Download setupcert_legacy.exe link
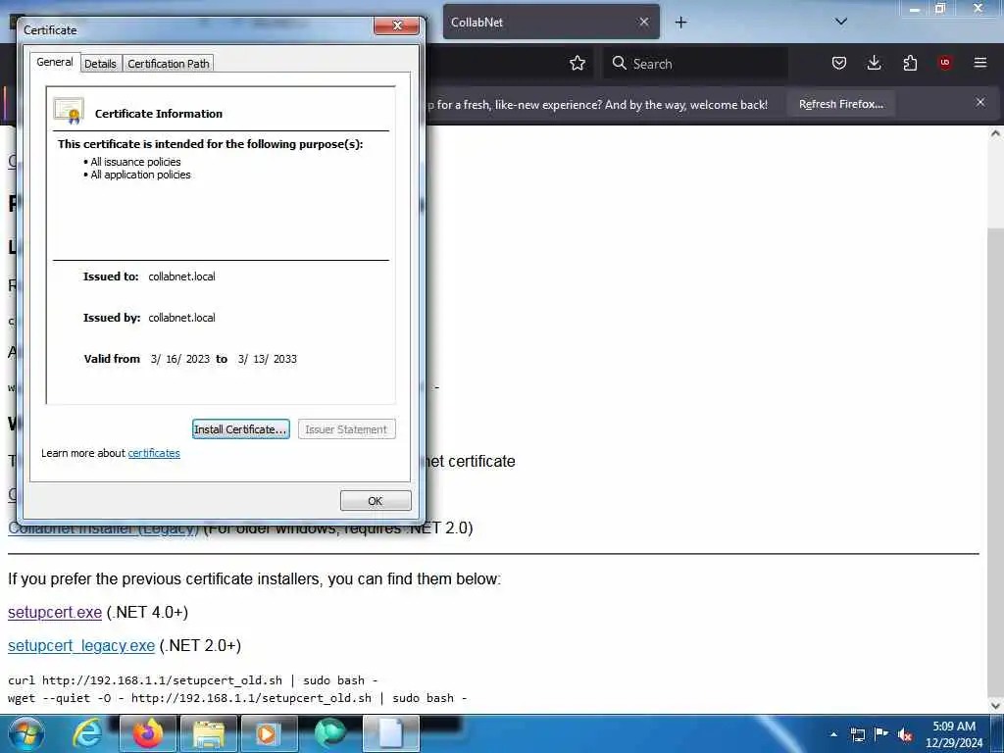Image resolution: width=1004 pixels, height=753 pixels. click(x=81, y=645)
